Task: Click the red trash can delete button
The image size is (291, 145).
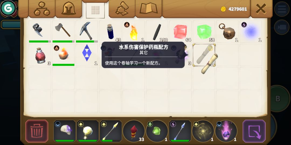Action: (37, 131)
